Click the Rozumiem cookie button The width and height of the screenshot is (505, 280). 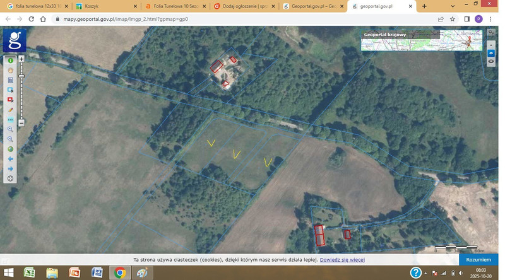tap(478, 260)
